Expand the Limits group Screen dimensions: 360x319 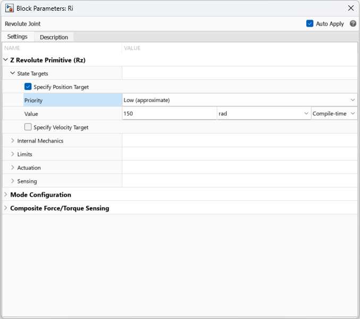pyautogui.click(x=12, y=154)
